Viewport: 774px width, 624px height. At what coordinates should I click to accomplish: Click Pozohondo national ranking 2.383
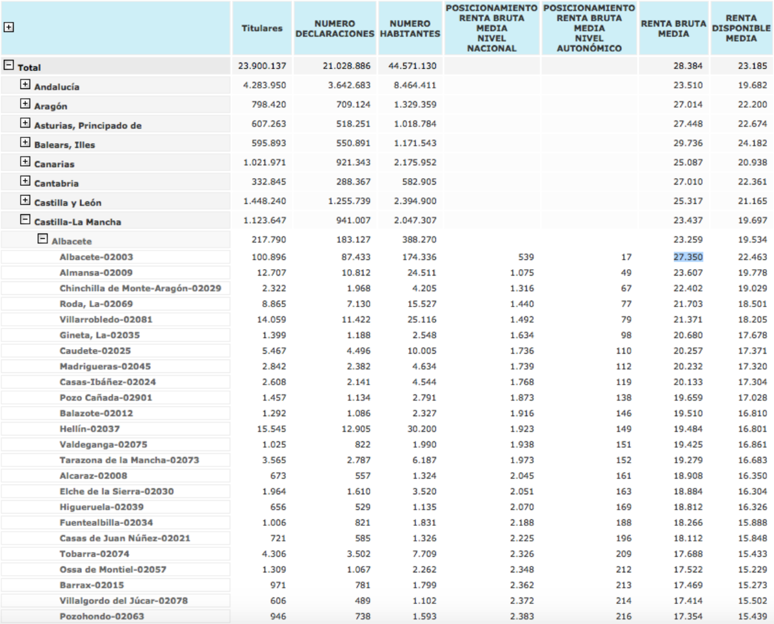[521, 616]
